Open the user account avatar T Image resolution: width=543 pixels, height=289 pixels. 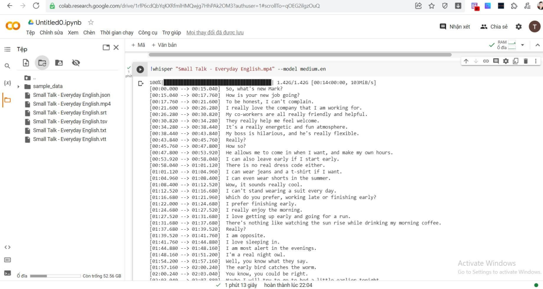coord(535,26)
